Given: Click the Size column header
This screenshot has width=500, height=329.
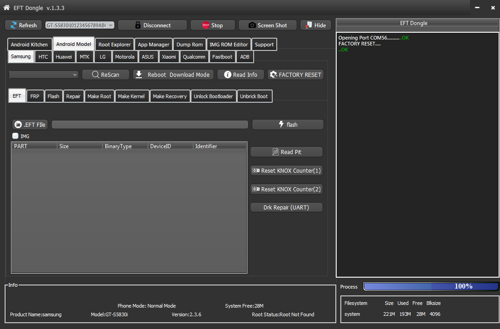Looking at the screenshot, I should (x=80, y=146).
